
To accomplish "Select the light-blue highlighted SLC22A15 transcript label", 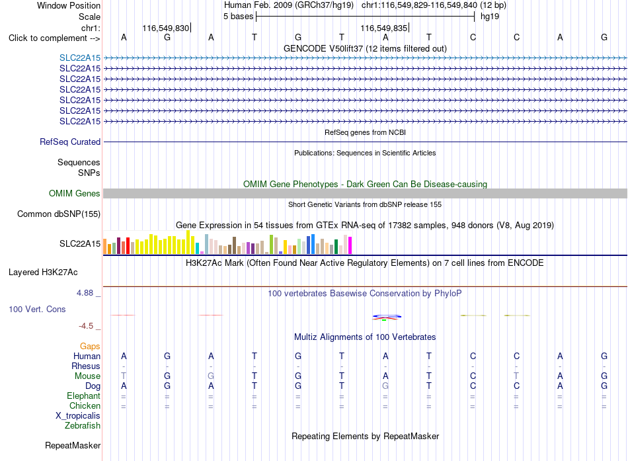I will [80, 58].
